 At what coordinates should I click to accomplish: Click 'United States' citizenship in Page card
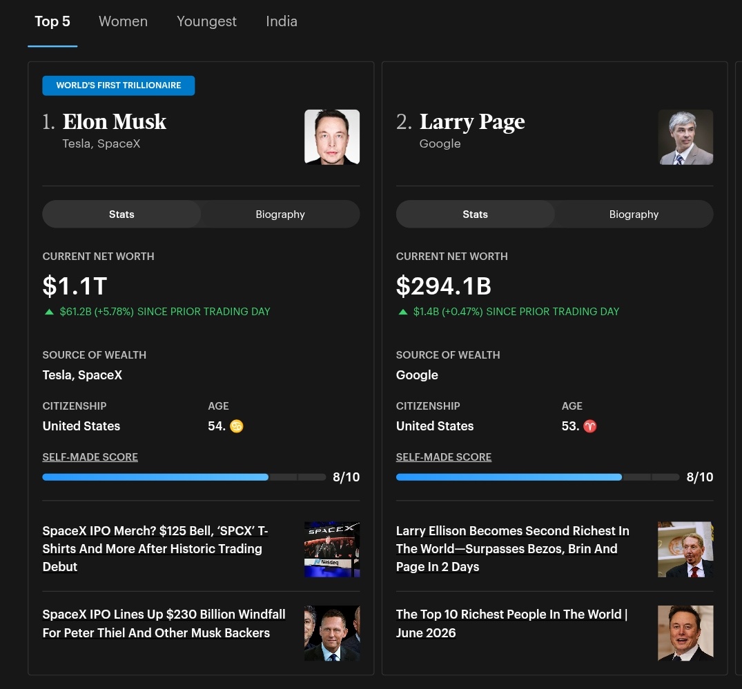[435, 426]
